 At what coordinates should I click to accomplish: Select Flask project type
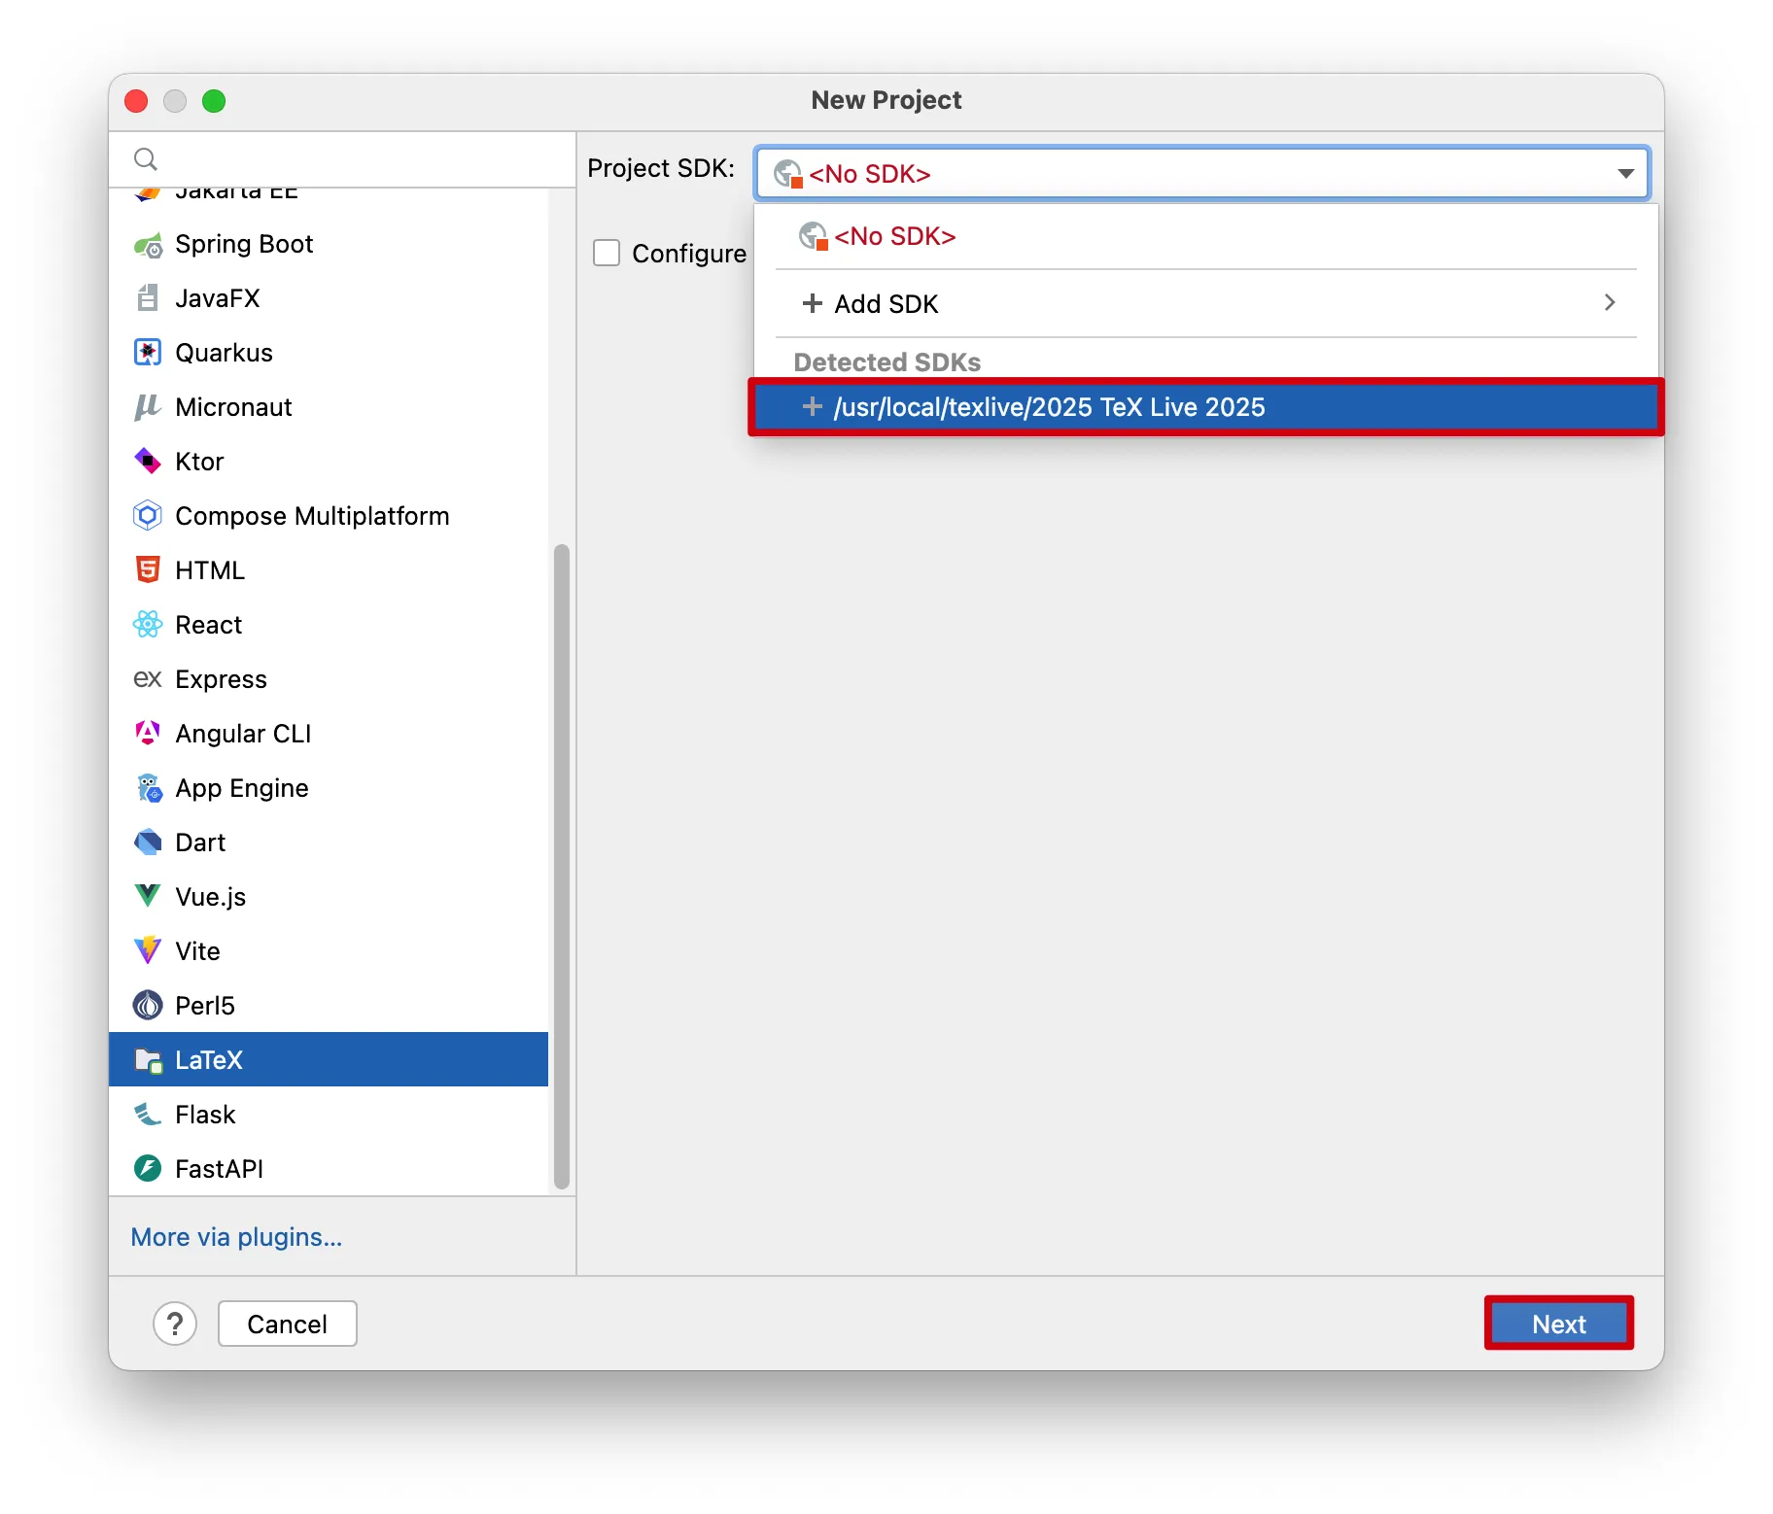coord(329,1115)
